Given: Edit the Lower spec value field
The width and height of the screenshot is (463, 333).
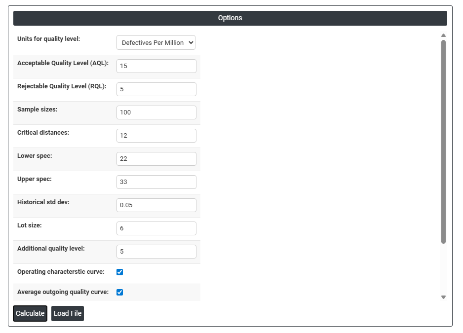Looking at the screenshot, I should click(x=156, y=159).
